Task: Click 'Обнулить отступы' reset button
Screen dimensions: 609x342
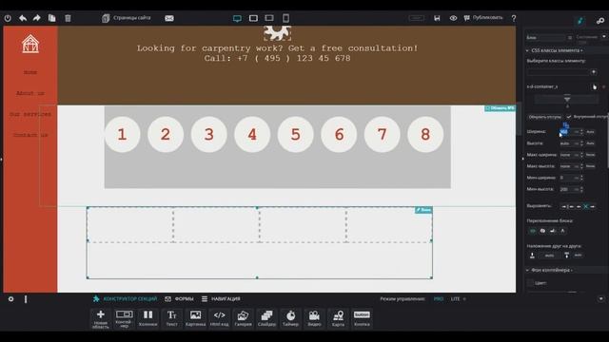Action: 544,117
